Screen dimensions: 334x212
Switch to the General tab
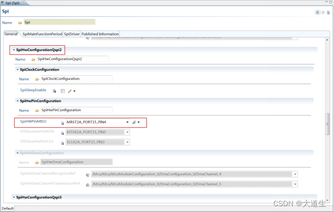click(x=11, y=34)
